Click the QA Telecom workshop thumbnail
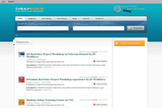 pos(22,54)
